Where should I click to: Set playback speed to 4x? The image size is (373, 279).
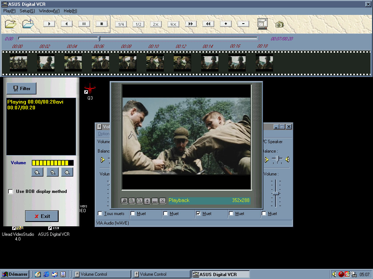tap(173, 24)
